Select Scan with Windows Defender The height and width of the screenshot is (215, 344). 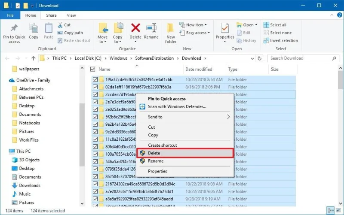(185, 106)
